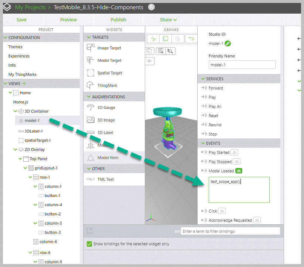This screenshot has height=267, width=304.
Task: Click the JS toggle beside Acknowledge Requested
Action: click(257, 220)
